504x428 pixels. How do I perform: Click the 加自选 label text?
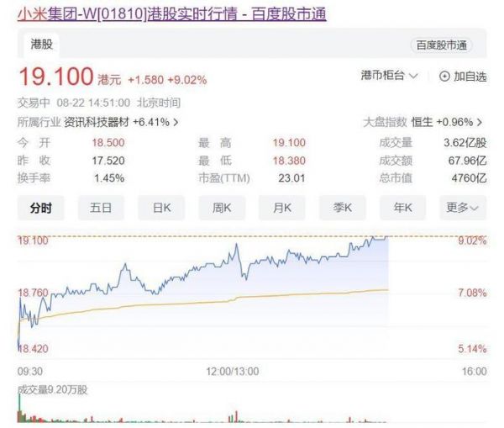[470, 77]
